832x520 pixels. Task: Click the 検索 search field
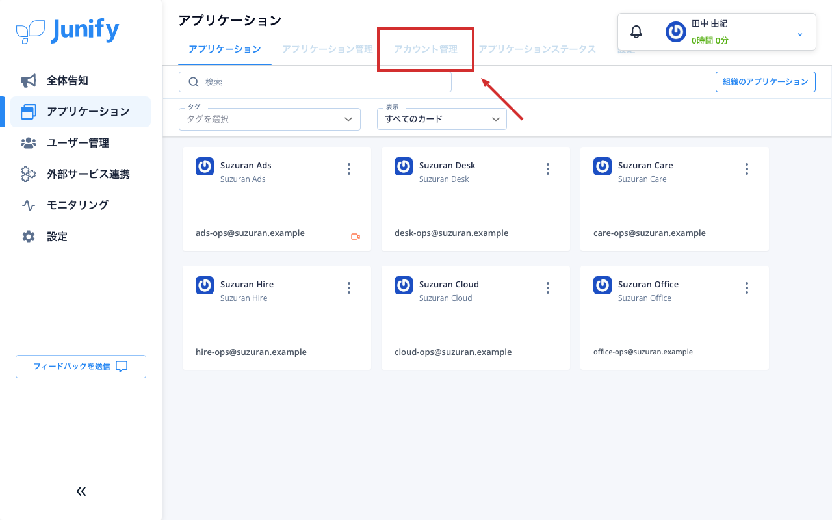click(x=315, y=82)
